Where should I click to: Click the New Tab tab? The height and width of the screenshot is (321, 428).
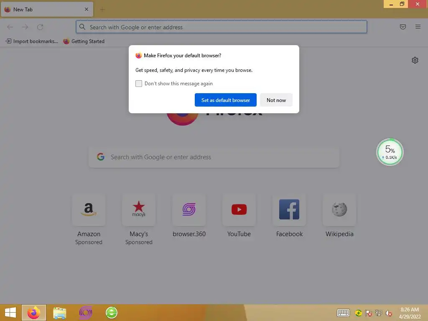pyautogui.click(x=47, y=9)
